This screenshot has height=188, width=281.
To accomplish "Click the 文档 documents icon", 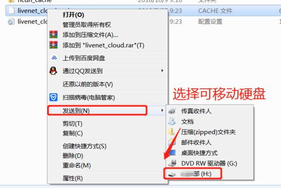I will click(172, 121).
